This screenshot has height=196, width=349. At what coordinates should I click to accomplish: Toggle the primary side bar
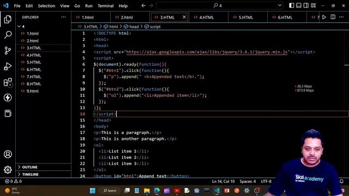(291, 5)
